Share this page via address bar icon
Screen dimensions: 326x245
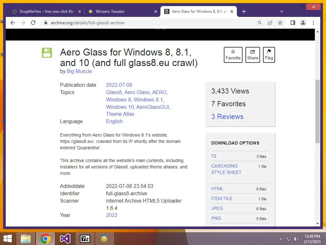point(270,23)
